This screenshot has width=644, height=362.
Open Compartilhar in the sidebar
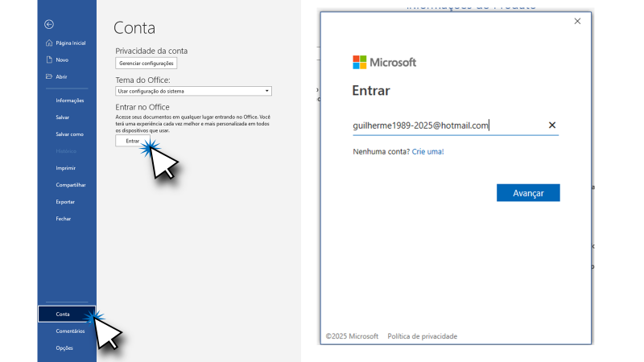71,185
